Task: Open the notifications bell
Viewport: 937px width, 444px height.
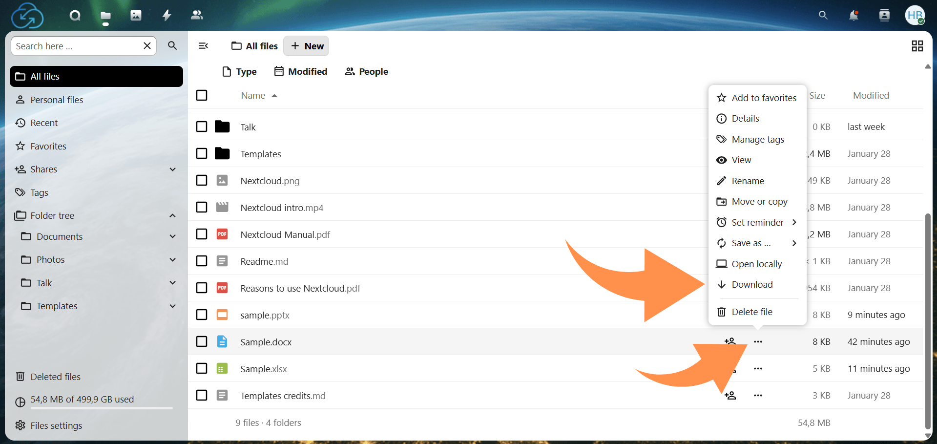Action: 854,15
